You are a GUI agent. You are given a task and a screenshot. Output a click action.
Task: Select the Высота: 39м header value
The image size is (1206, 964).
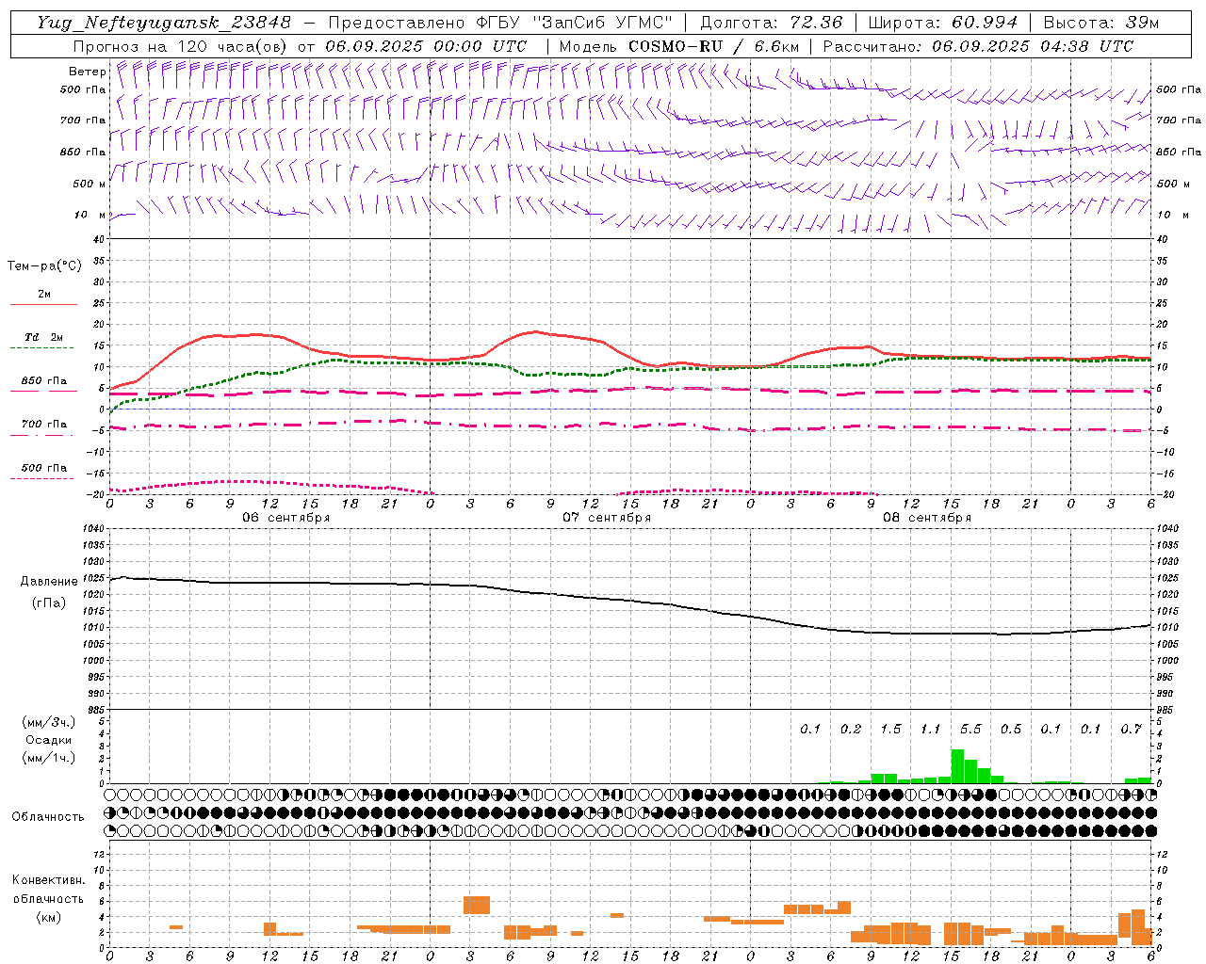[x=1100, y=23]
